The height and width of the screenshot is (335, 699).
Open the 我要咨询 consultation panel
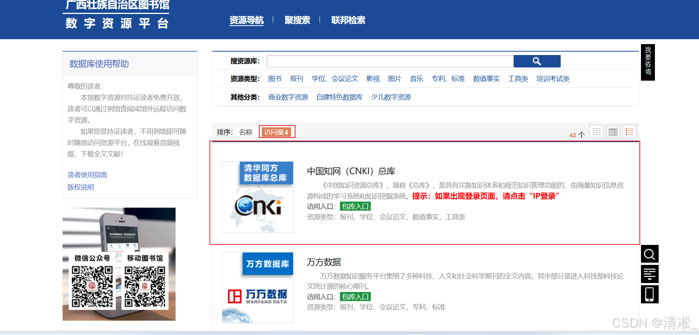click(x=648, y=62)
